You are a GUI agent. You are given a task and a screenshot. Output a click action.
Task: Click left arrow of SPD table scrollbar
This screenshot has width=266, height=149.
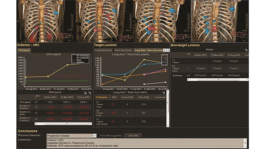coord(36,124)
